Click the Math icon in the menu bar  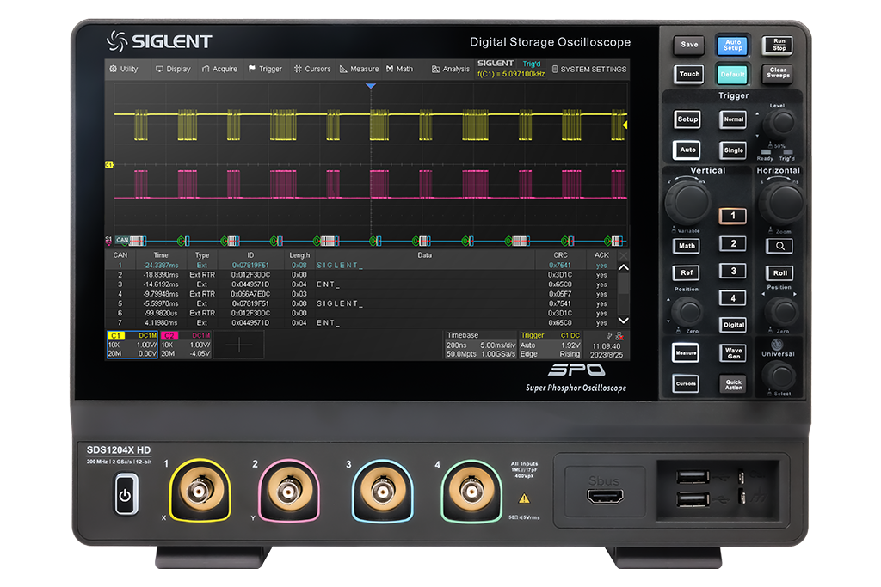click(x=391, y=70)
